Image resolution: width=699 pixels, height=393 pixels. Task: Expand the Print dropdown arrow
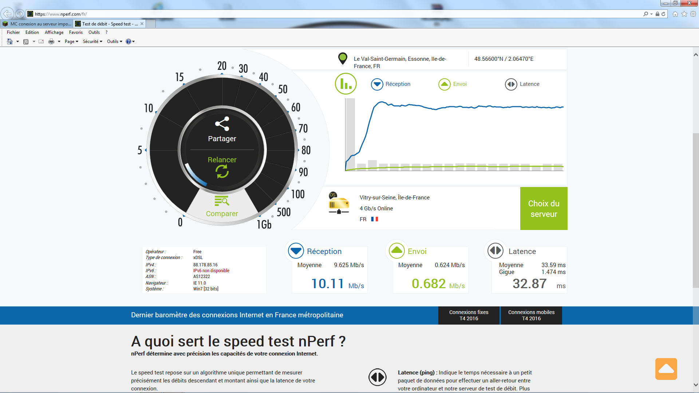59,41
